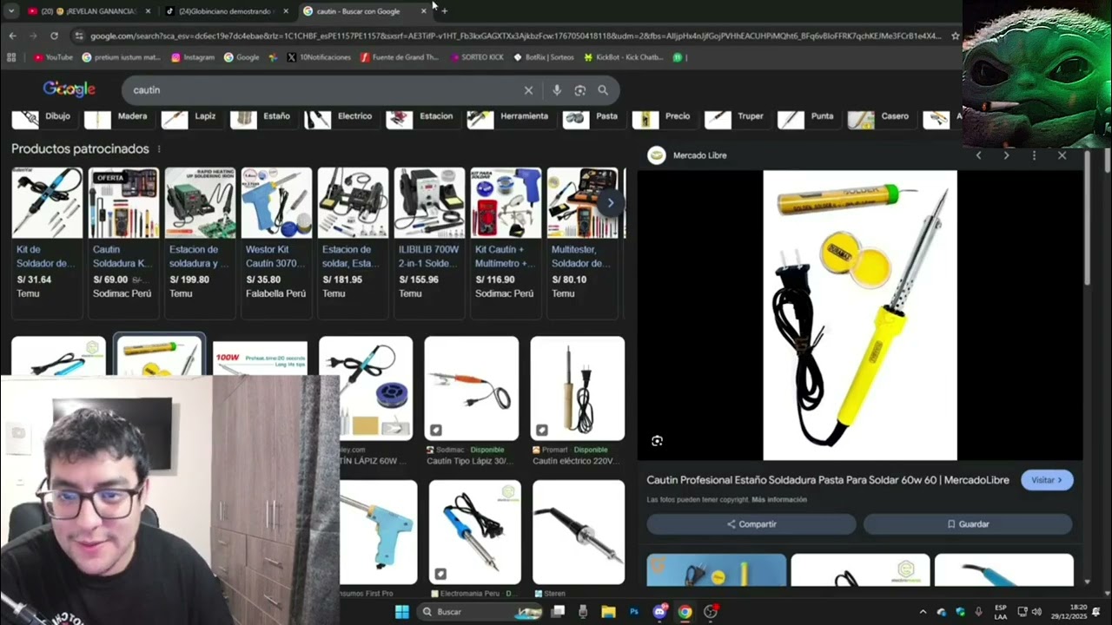Go back with browser back arrow
The height and width of the screenshot is (625, 1112).
(12, 36)
